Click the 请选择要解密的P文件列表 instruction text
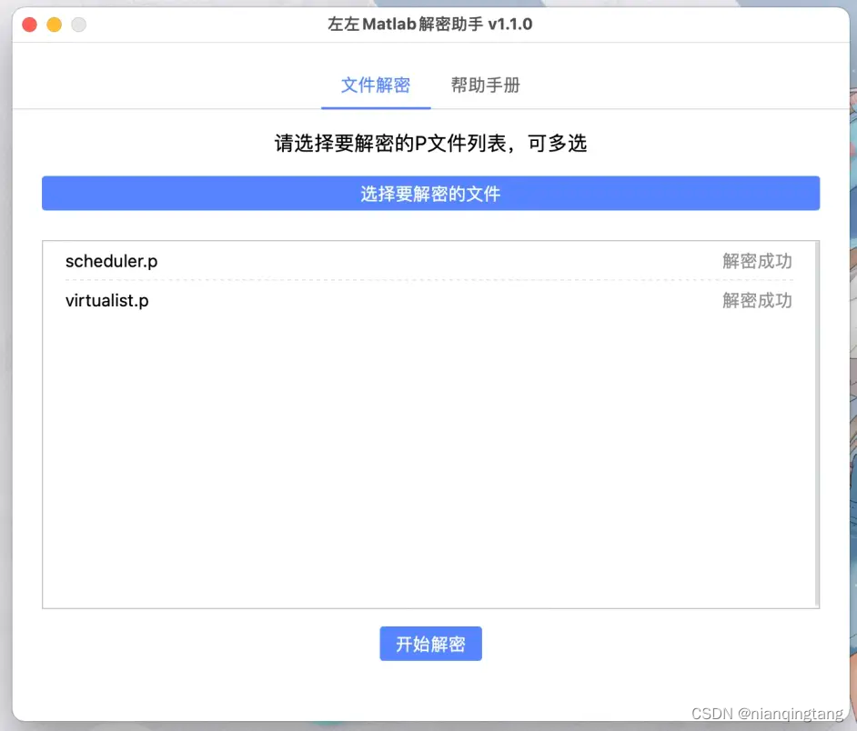 pyautogui.click(x=430, y=143)
